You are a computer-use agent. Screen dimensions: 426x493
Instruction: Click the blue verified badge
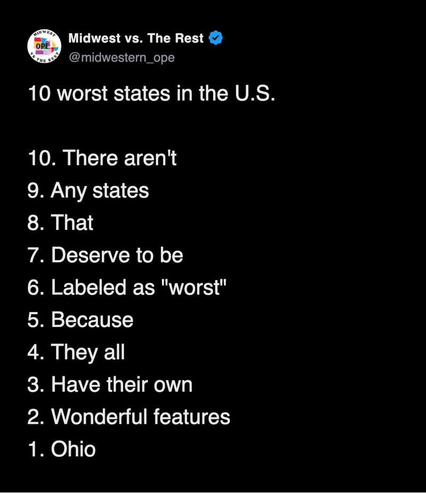pyautogui.click(x=216, y=38)
